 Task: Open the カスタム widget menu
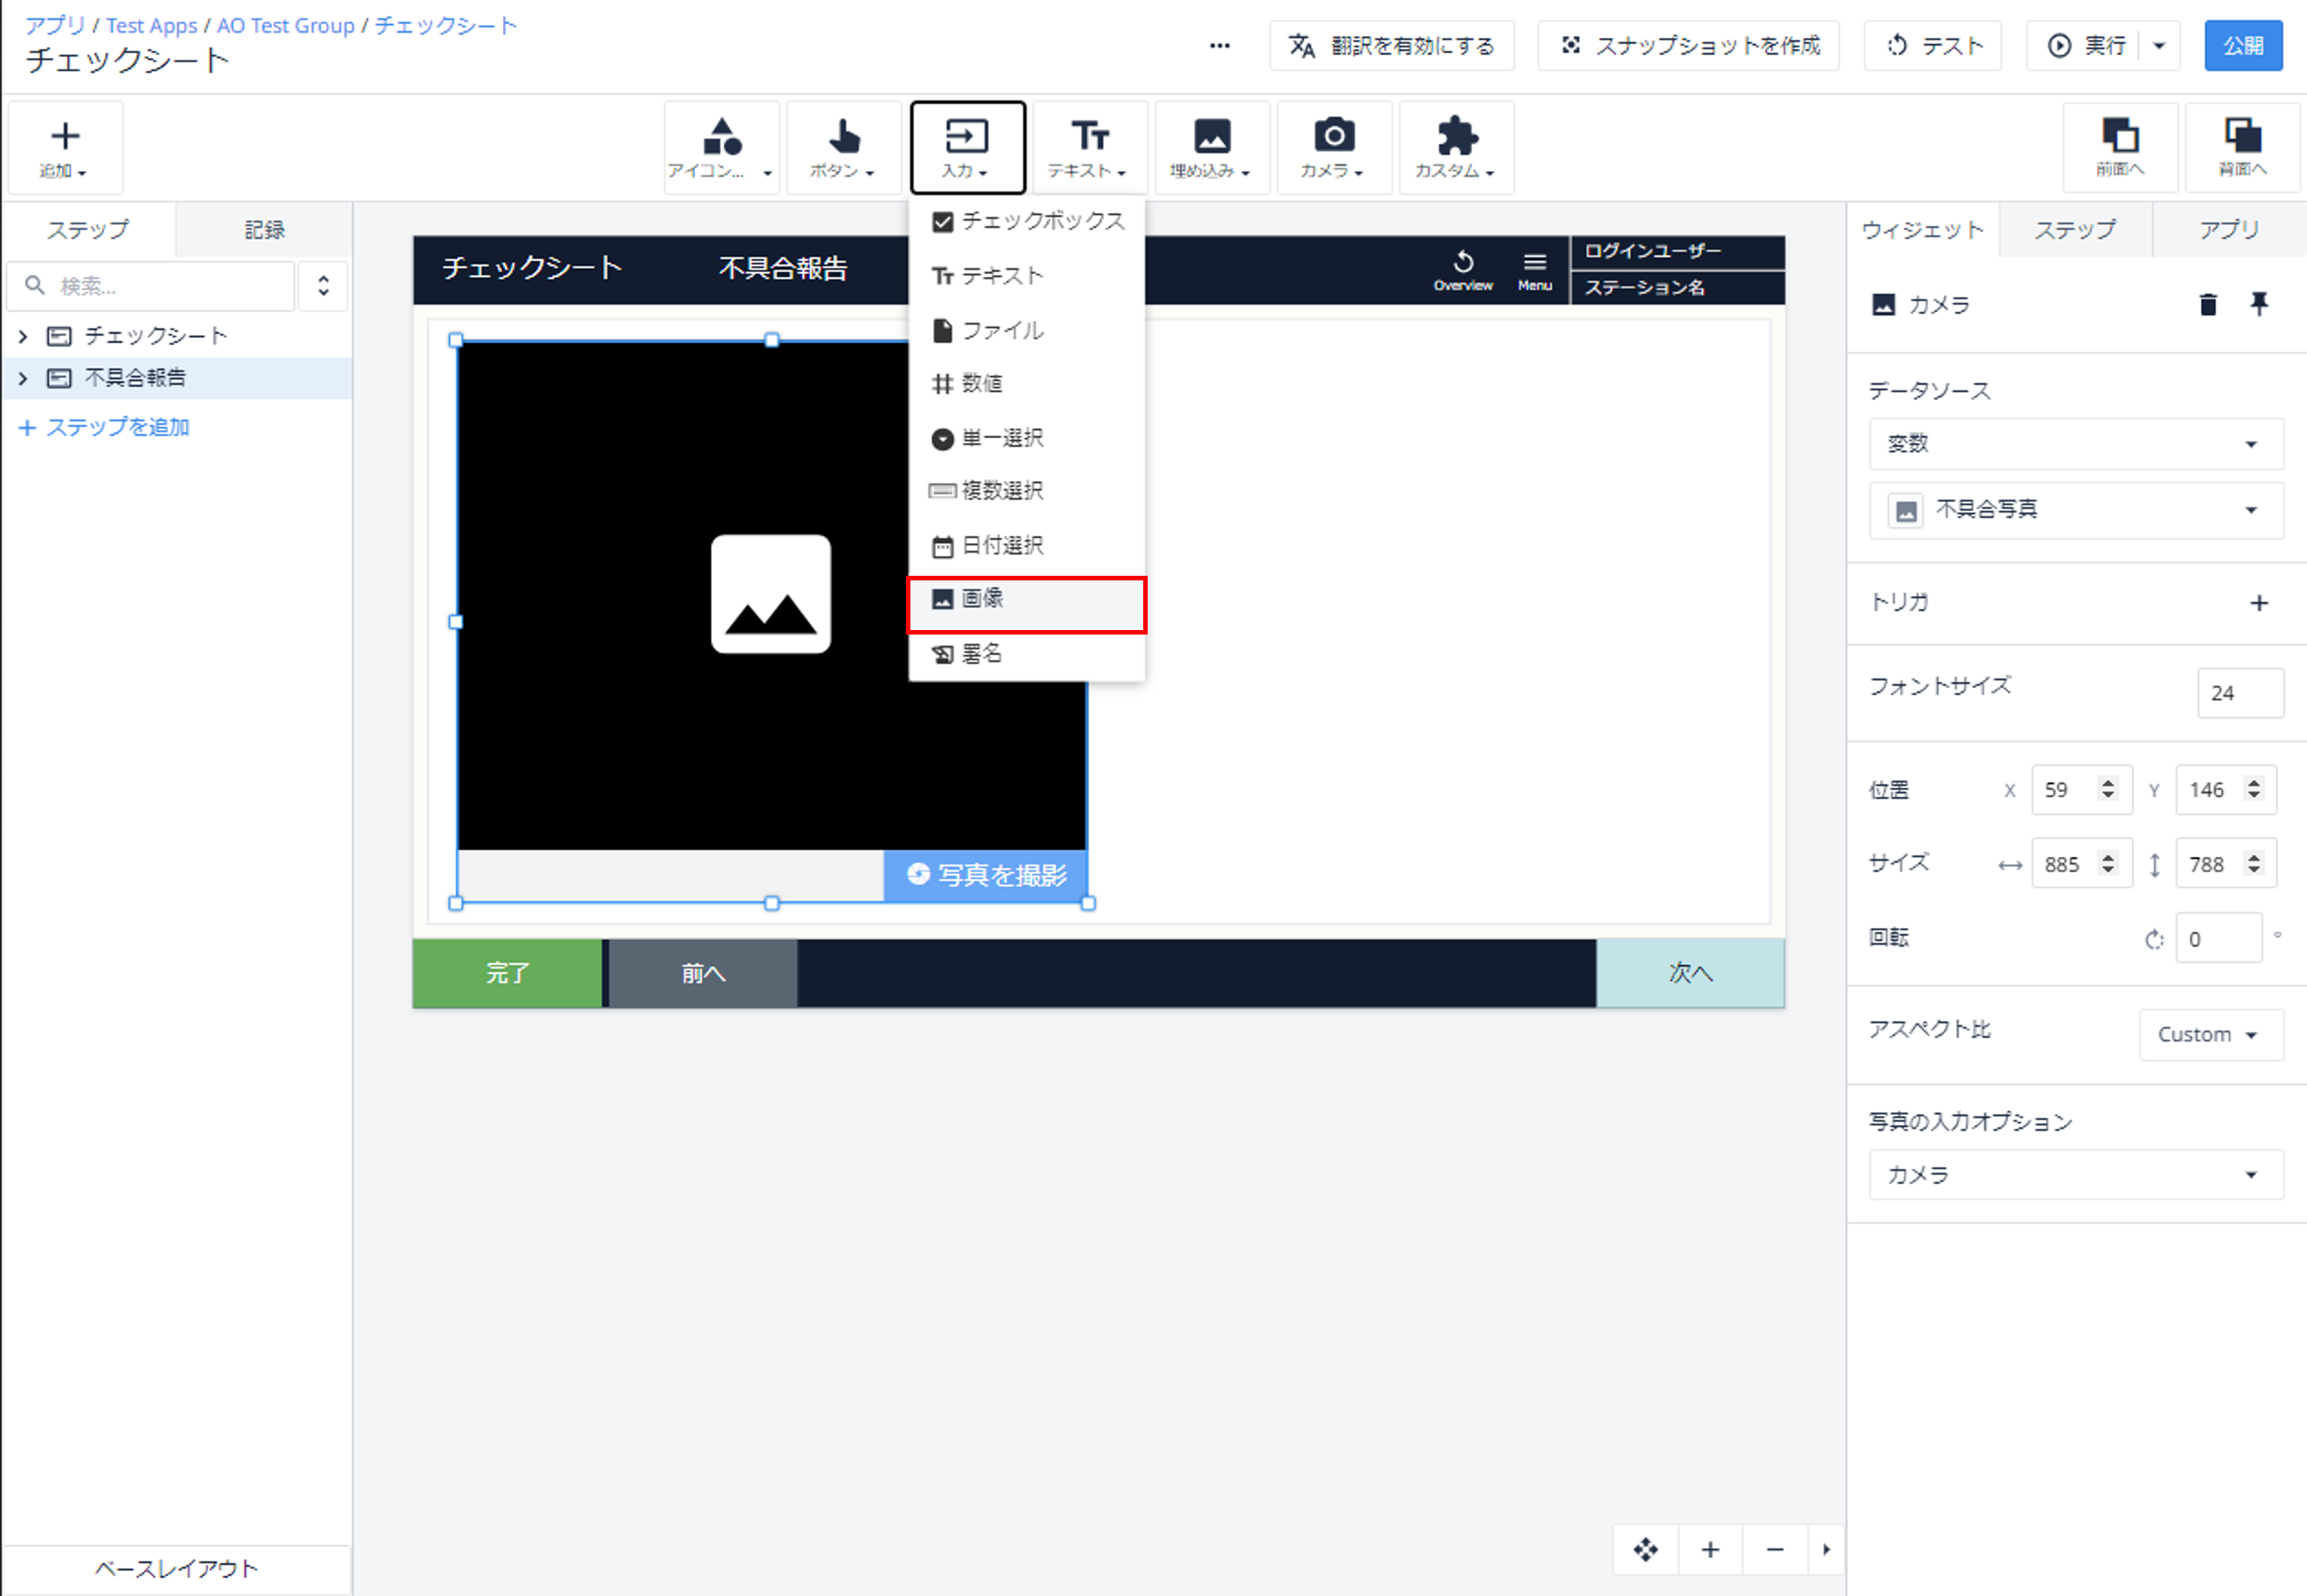[x=1455, y=147]
